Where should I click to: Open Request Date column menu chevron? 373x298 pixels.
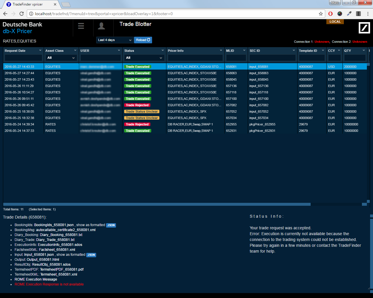tap(40, 50)
